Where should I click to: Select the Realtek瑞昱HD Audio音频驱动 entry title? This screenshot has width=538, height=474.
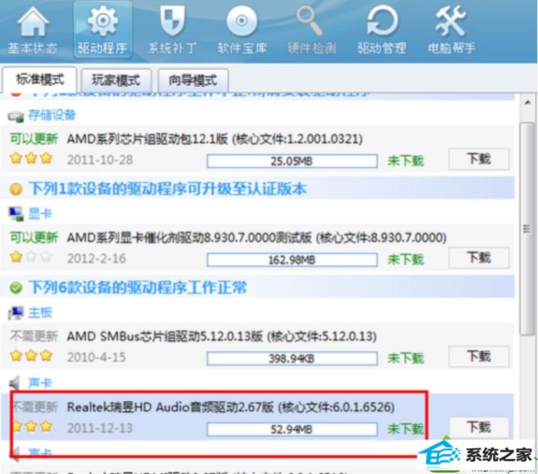pos(231,407)
